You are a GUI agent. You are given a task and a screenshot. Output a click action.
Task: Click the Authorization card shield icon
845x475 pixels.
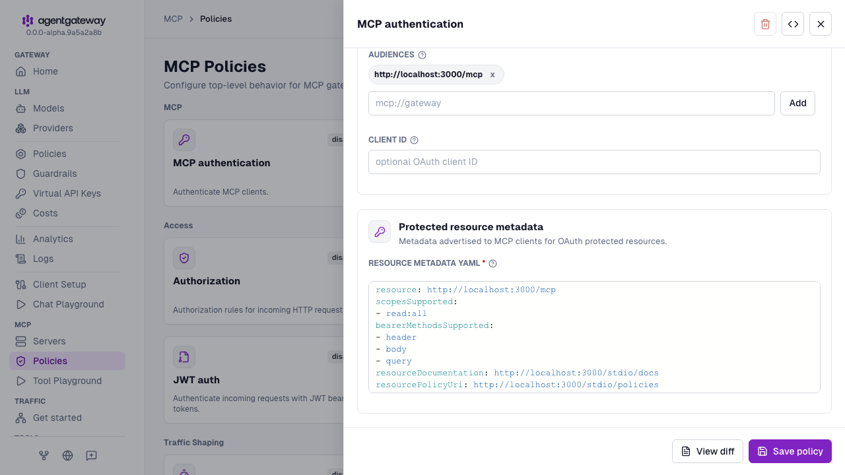184,258
